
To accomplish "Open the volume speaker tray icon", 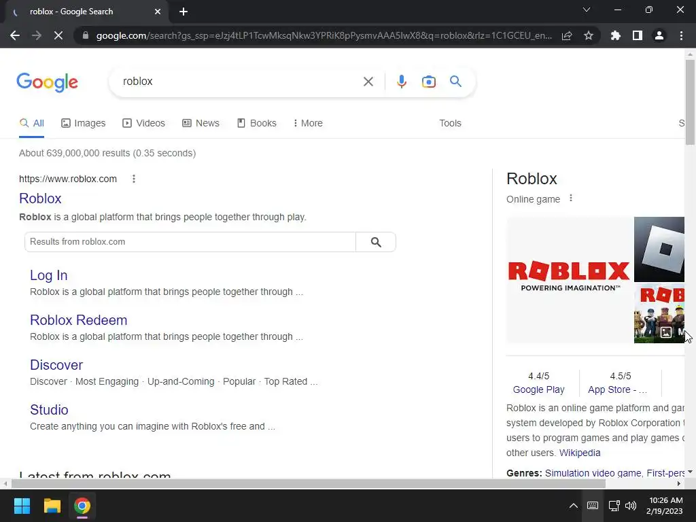I will [x=630, y=506].
